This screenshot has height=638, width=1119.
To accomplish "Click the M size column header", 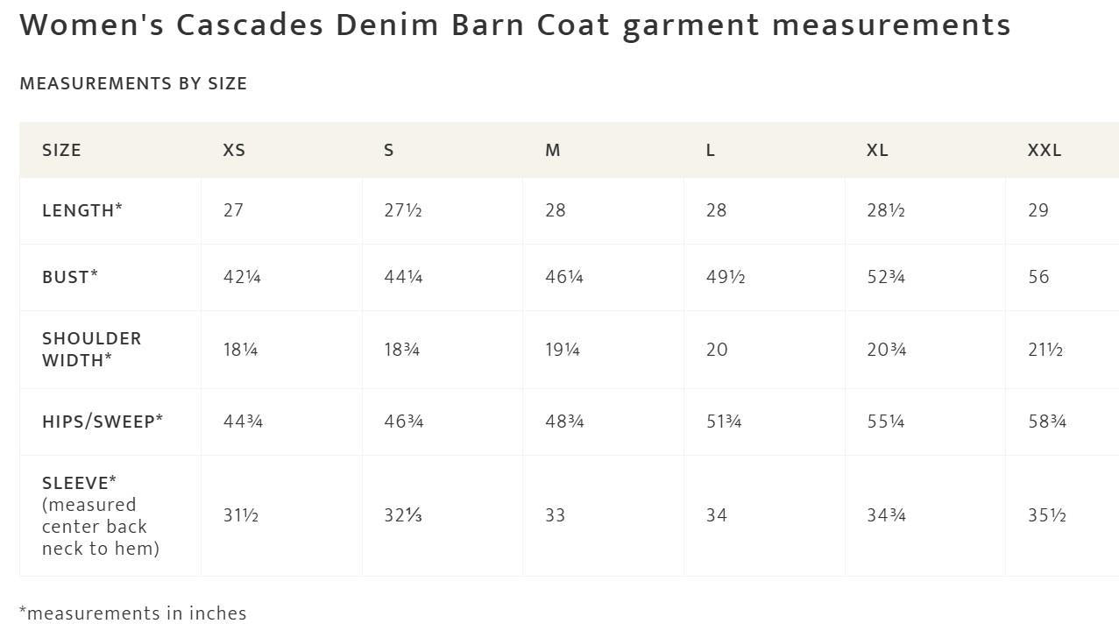I will tap(553, 150).
